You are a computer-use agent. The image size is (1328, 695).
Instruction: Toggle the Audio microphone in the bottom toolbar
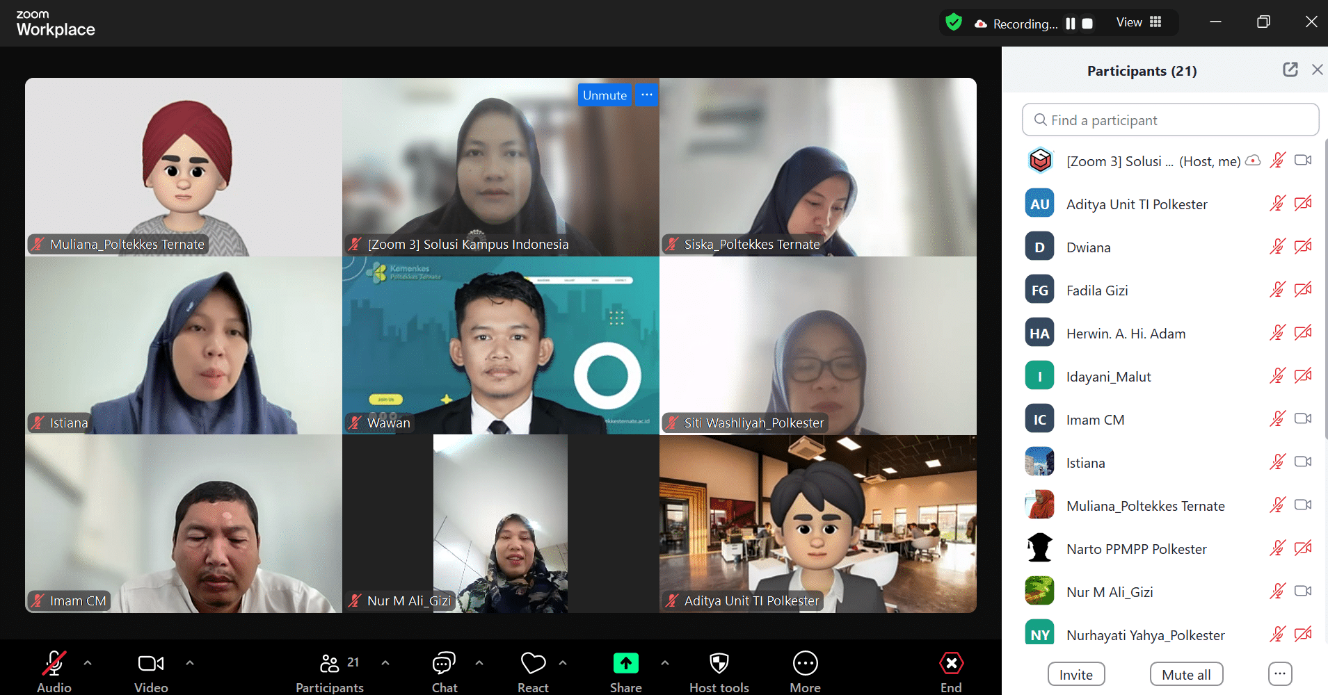click(x=54, y=664)
